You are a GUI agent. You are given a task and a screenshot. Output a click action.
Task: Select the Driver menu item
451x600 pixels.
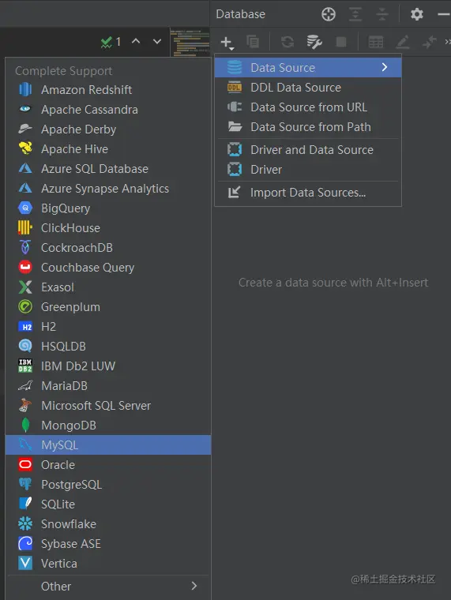(x=308, y=170)
